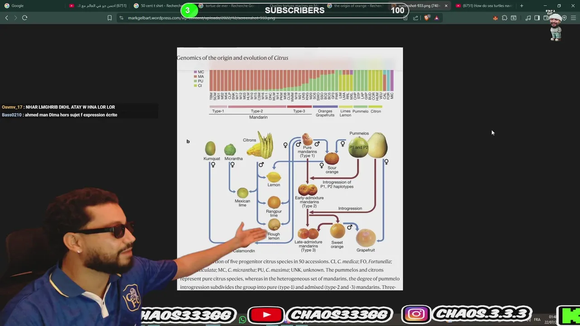Reload the current page
Screen dimensions: 580x326
25,18
